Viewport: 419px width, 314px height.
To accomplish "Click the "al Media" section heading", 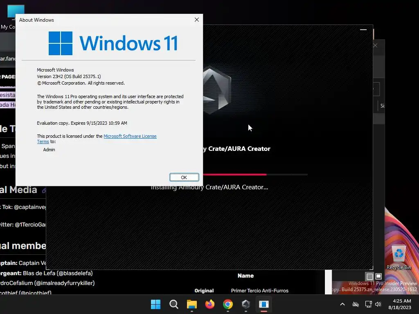I will (x=18, y=190).
